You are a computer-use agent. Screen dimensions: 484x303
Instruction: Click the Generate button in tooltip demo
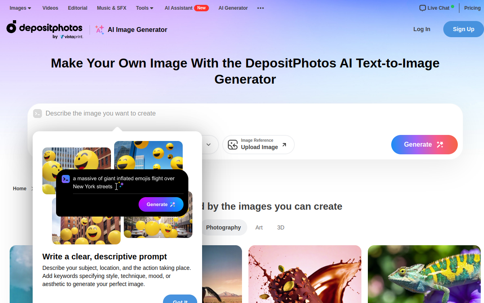[x=161, y=204]
